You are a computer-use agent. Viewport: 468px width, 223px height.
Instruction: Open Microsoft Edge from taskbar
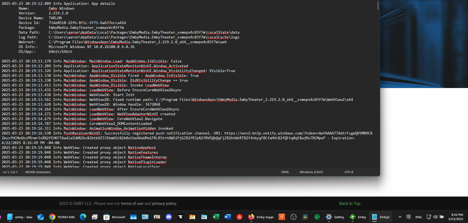tap(83, 217)
